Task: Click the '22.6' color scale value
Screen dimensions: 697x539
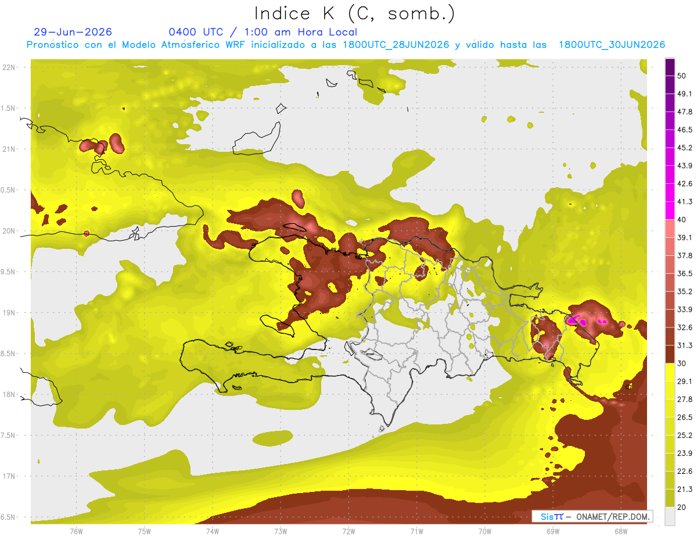Action: (685, 471)
